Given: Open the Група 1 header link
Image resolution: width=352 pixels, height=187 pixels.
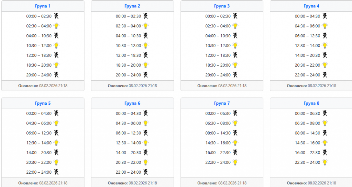Looking at the screenshot, I should click(x=43, y=6).
